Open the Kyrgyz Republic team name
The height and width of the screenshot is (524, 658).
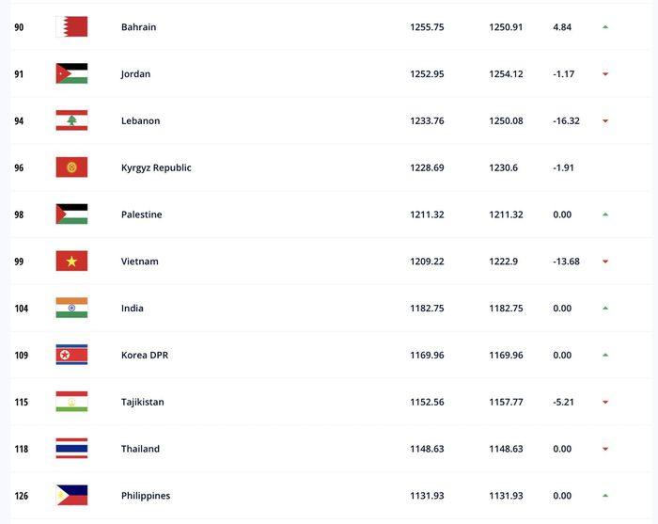tap(156, 167)
